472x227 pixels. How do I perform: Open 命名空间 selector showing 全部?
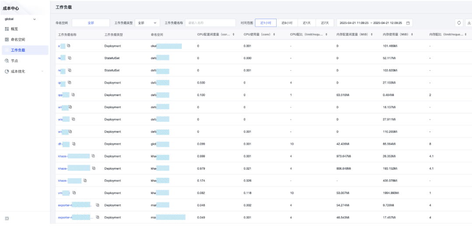coord(90,23)
